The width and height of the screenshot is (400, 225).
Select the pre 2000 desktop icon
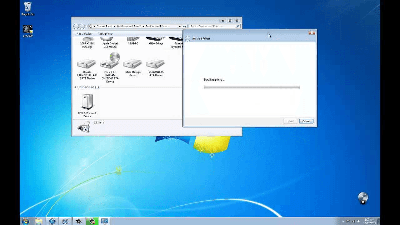pyautogui.click(x=28, y=29)
